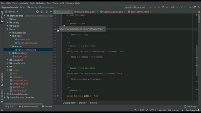Click the editor vertical scrollbar thumb
The width and height of the screenshot is (201, 113).
(x=197, y=60)
